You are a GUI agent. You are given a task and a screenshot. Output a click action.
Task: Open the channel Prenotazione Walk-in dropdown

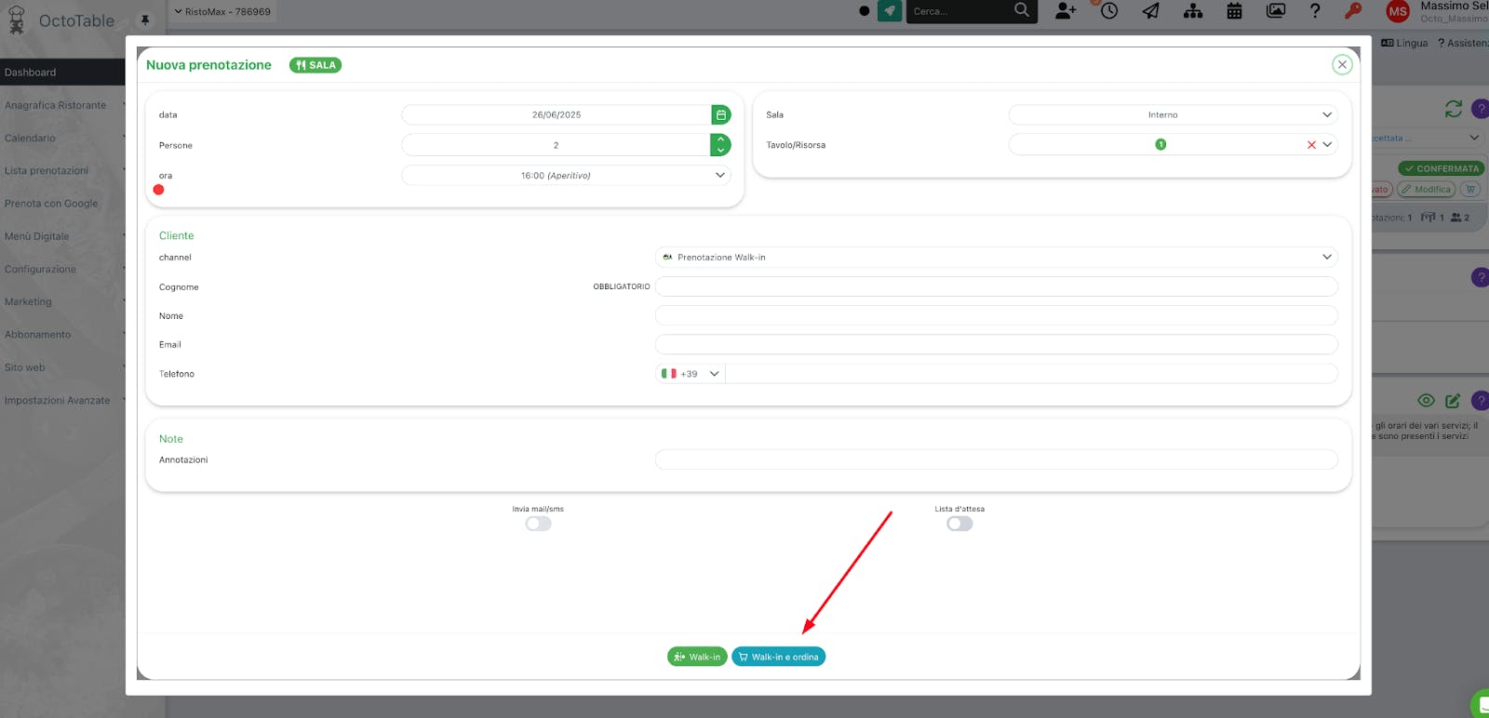(x=997, y=257)
